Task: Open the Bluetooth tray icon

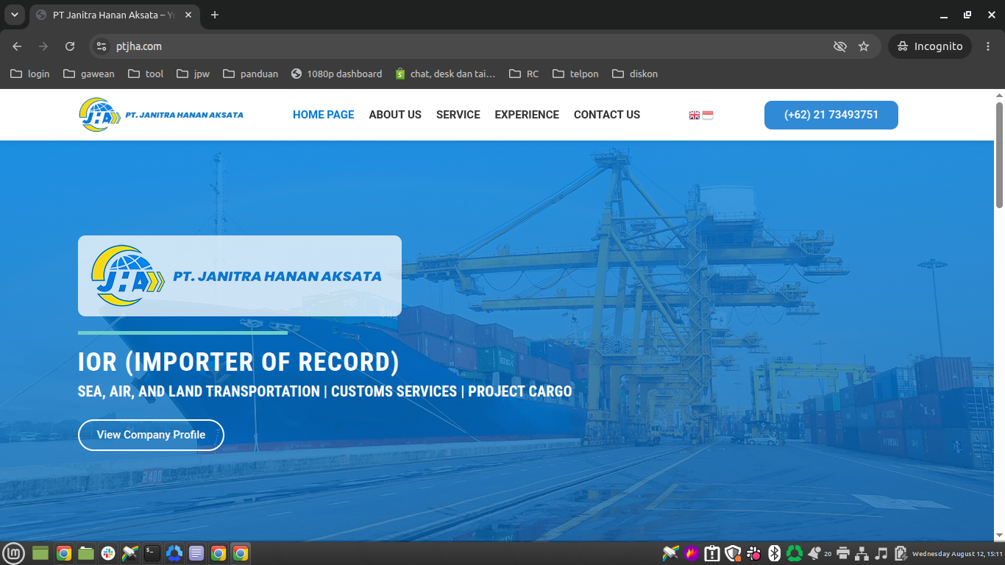Action: 774,553
